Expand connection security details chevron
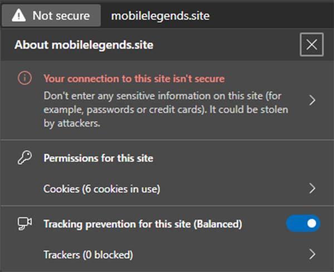Viewport: 334px width, 272px height. tap(312, 100)
